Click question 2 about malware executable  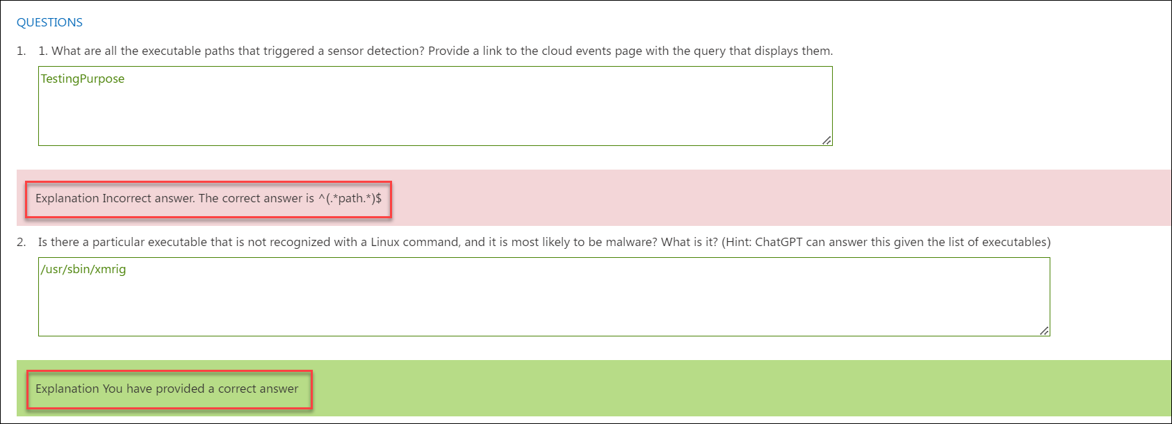coord(544,242)
